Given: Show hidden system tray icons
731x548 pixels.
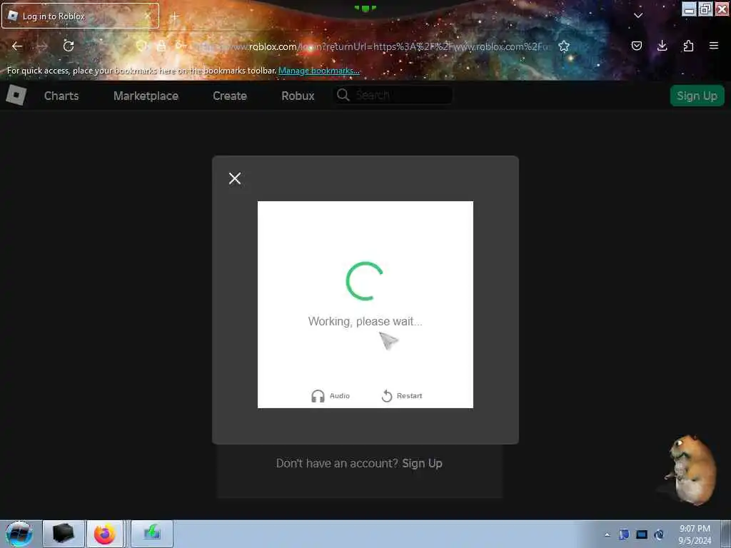Looking at the screenshot, I should (607, 534).
